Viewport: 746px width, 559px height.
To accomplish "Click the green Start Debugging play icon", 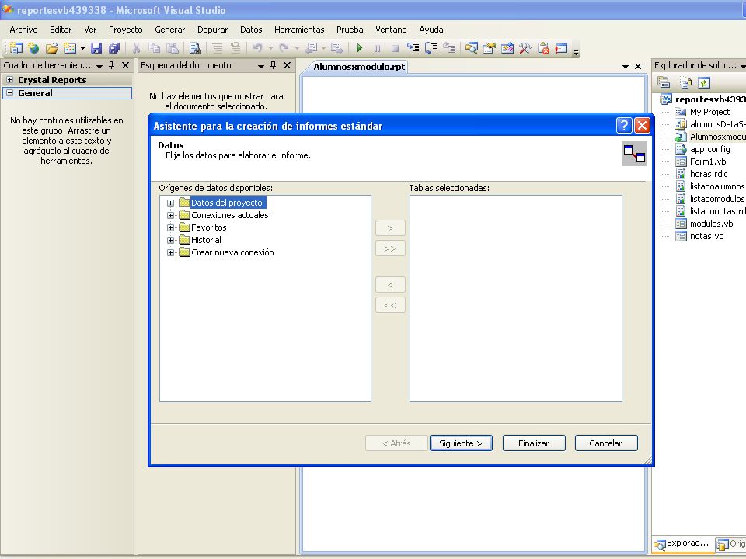I will (x=360, y=48).
